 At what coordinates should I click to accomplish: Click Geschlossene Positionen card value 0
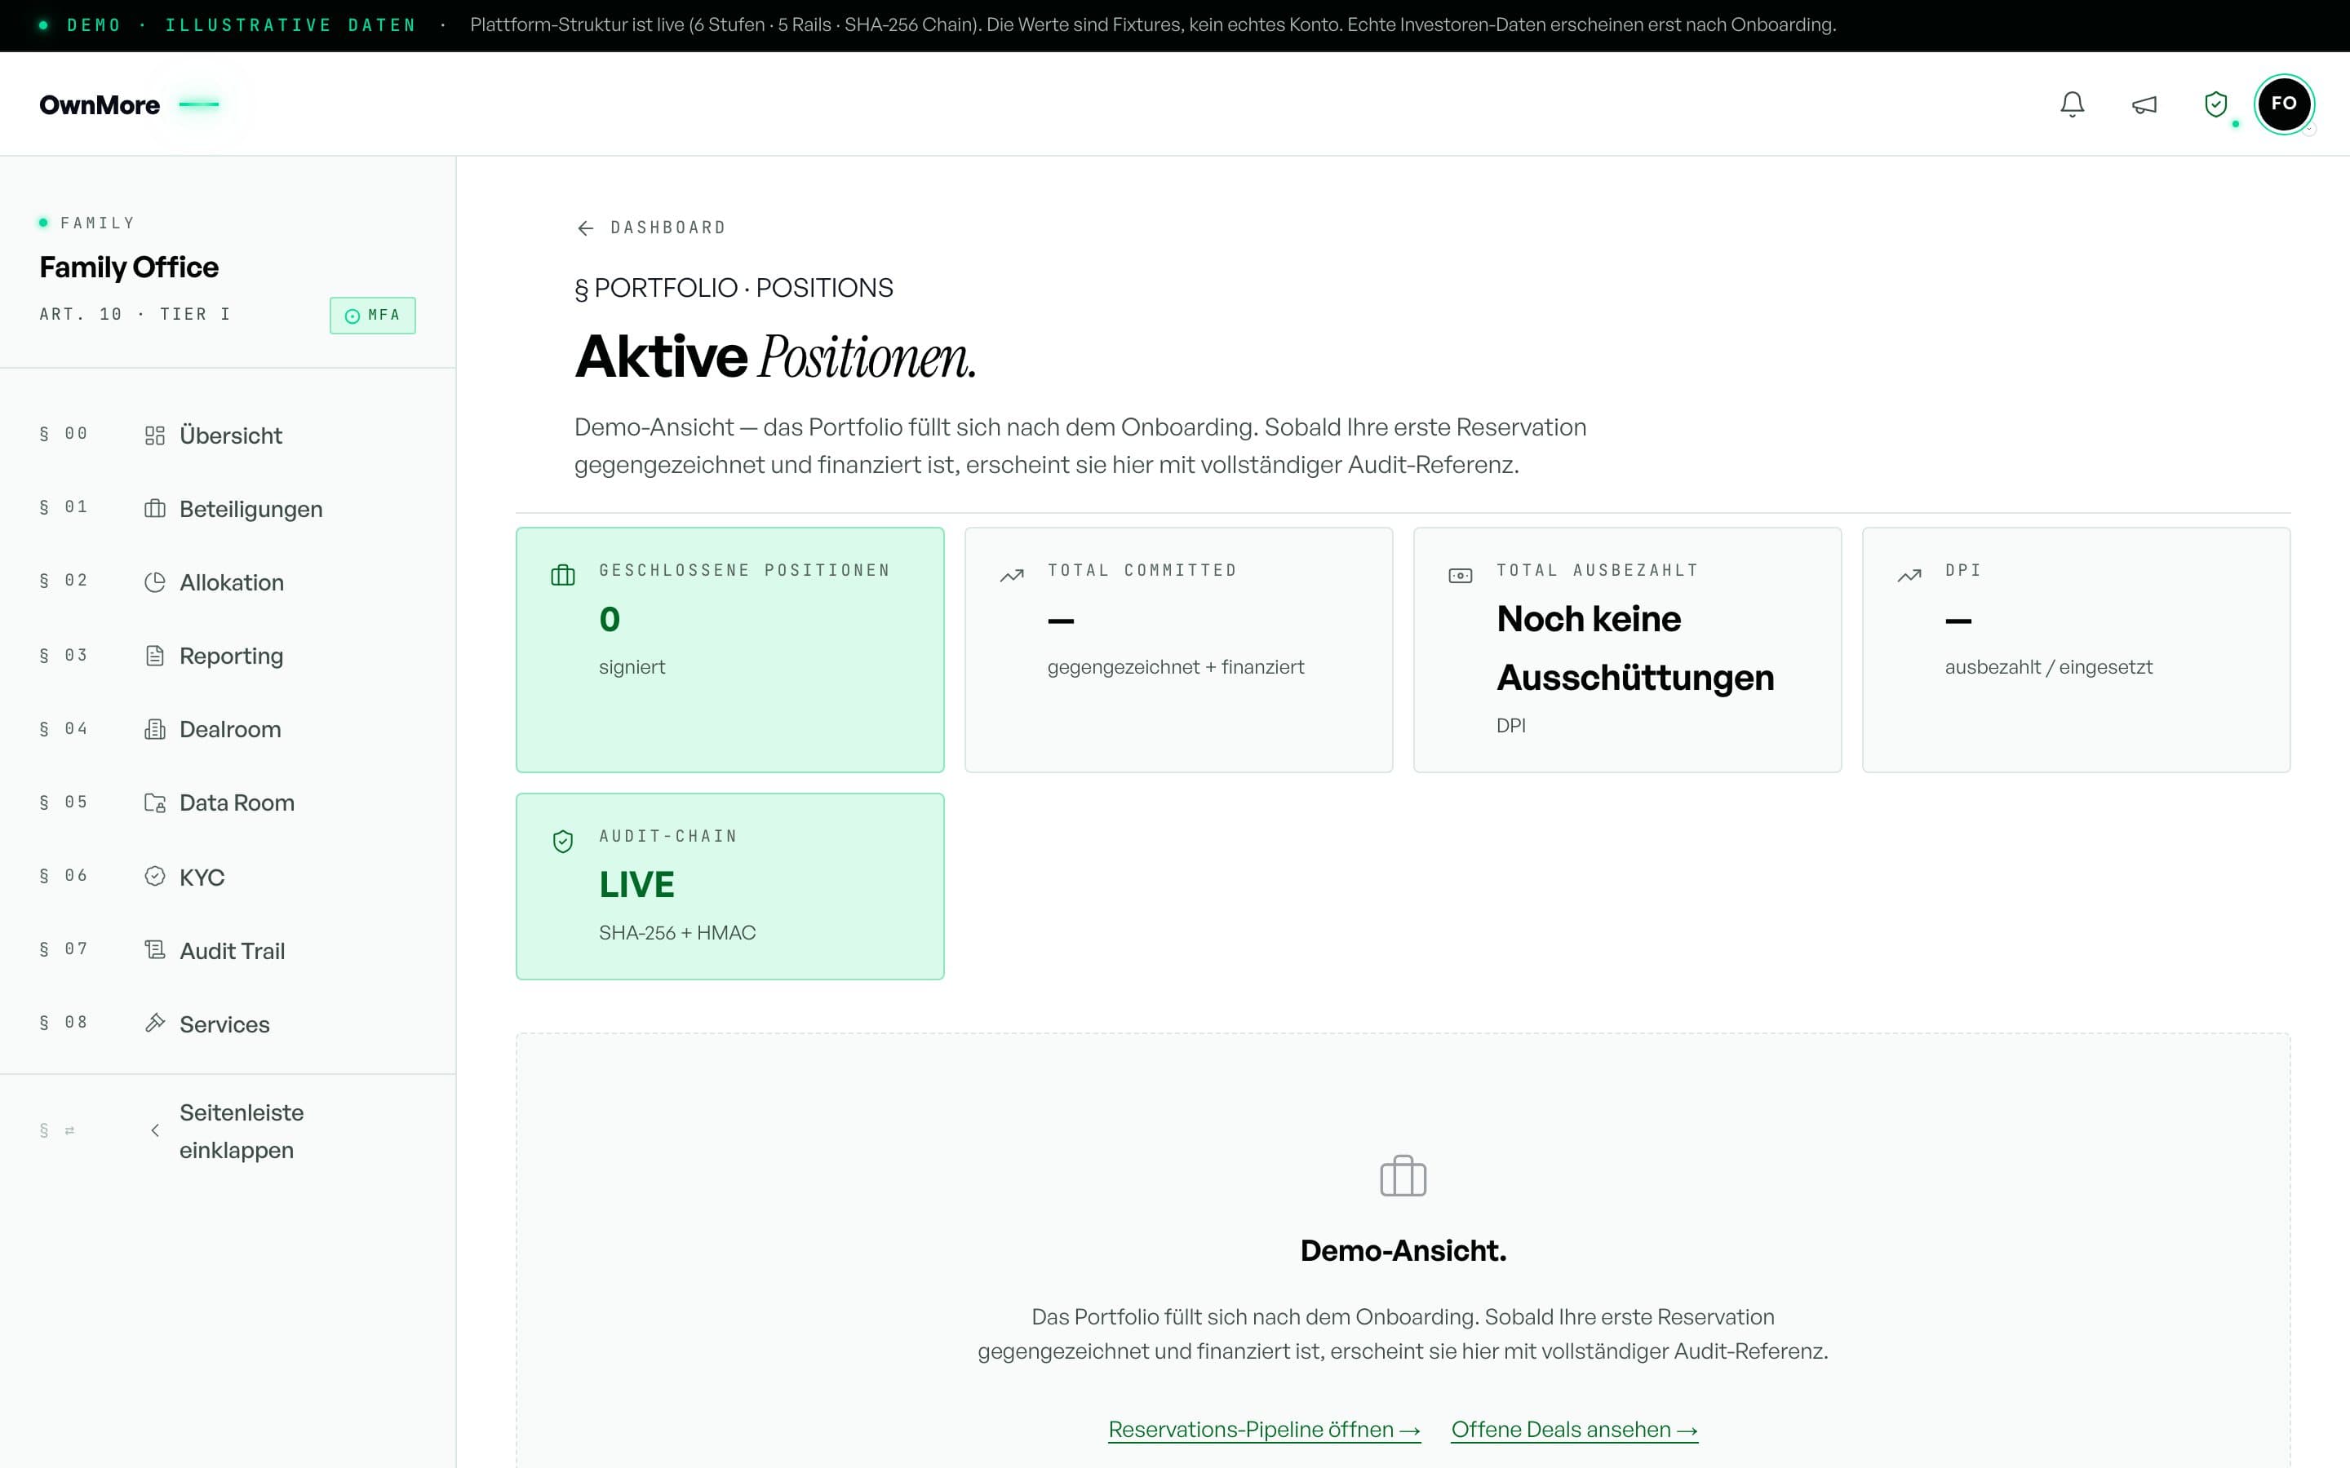(610, 618)
